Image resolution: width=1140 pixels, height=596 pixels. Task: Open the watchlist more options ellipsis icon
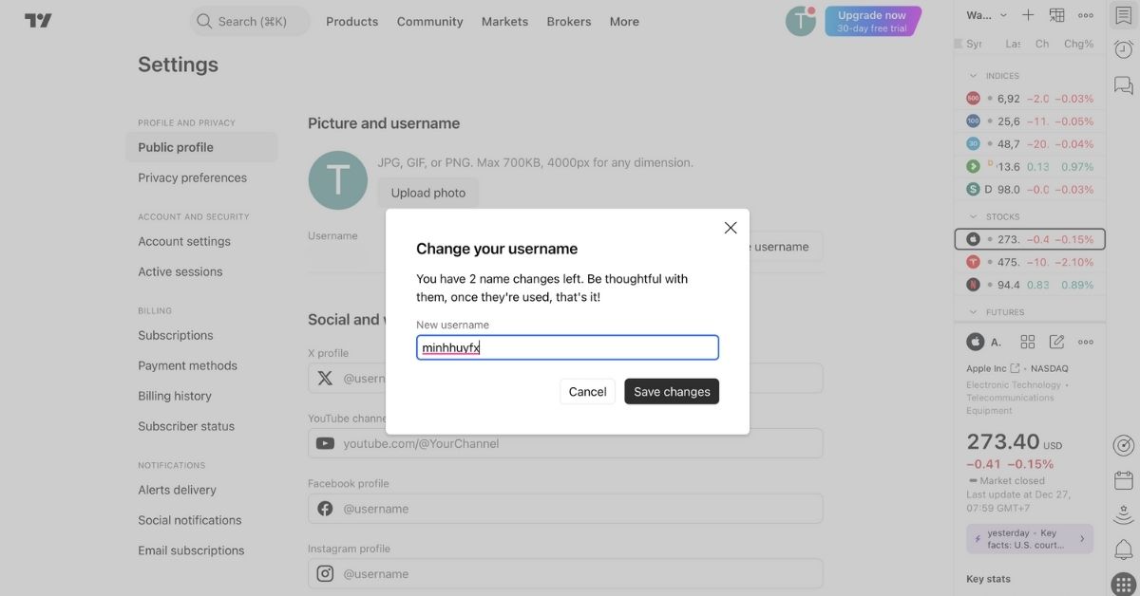pos(1086,15)
